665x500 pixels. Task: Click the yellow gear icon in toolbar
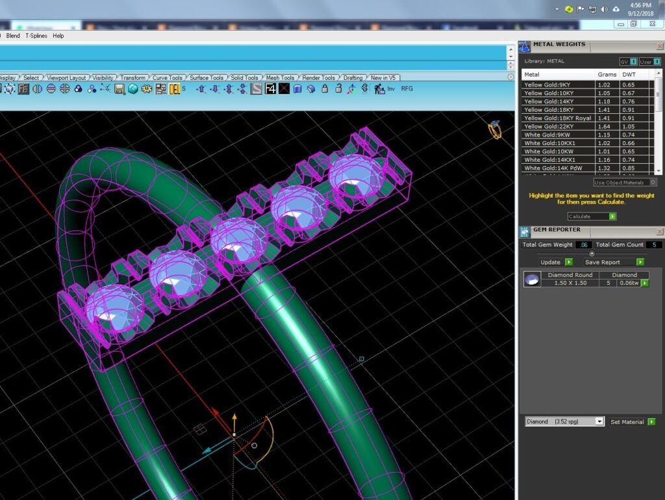[146, 88]
